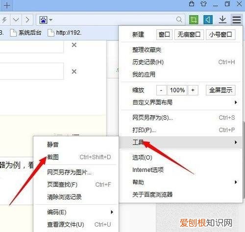Click the lower text input box
This screenshot has height=232, width=245.
pyautogui.click(x=32, y=71)
